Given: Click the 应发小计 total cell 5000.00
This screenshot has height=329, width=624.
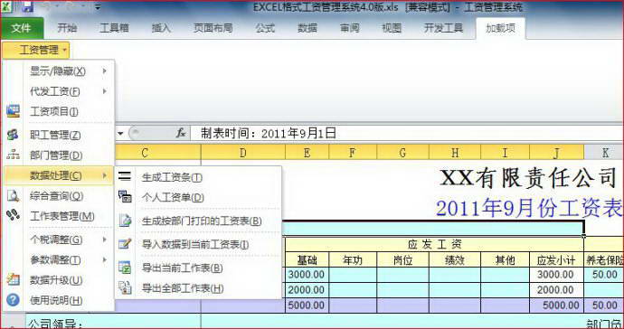Looking at the screenshot, I should [556, 305].
